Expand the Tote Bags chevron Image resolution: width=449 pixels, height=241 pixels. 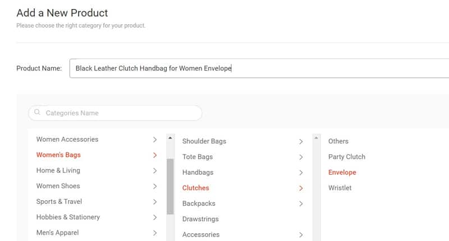(301, 157)
